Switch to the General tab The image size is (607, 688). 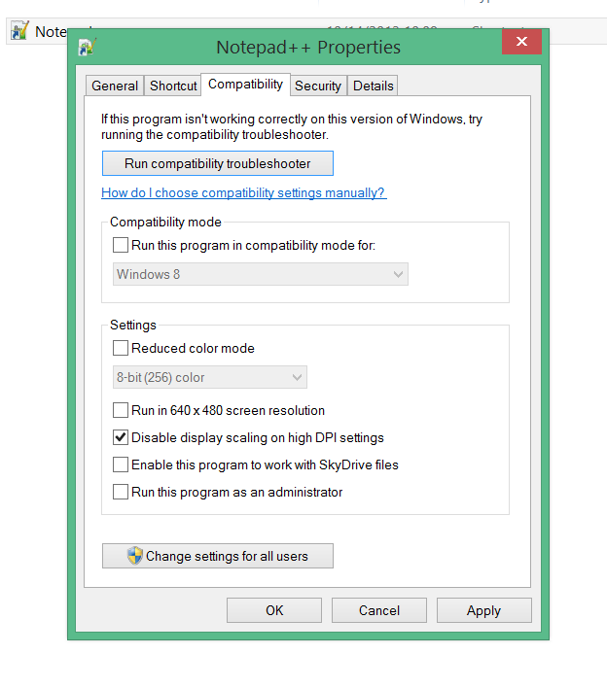tap(115, 86)
